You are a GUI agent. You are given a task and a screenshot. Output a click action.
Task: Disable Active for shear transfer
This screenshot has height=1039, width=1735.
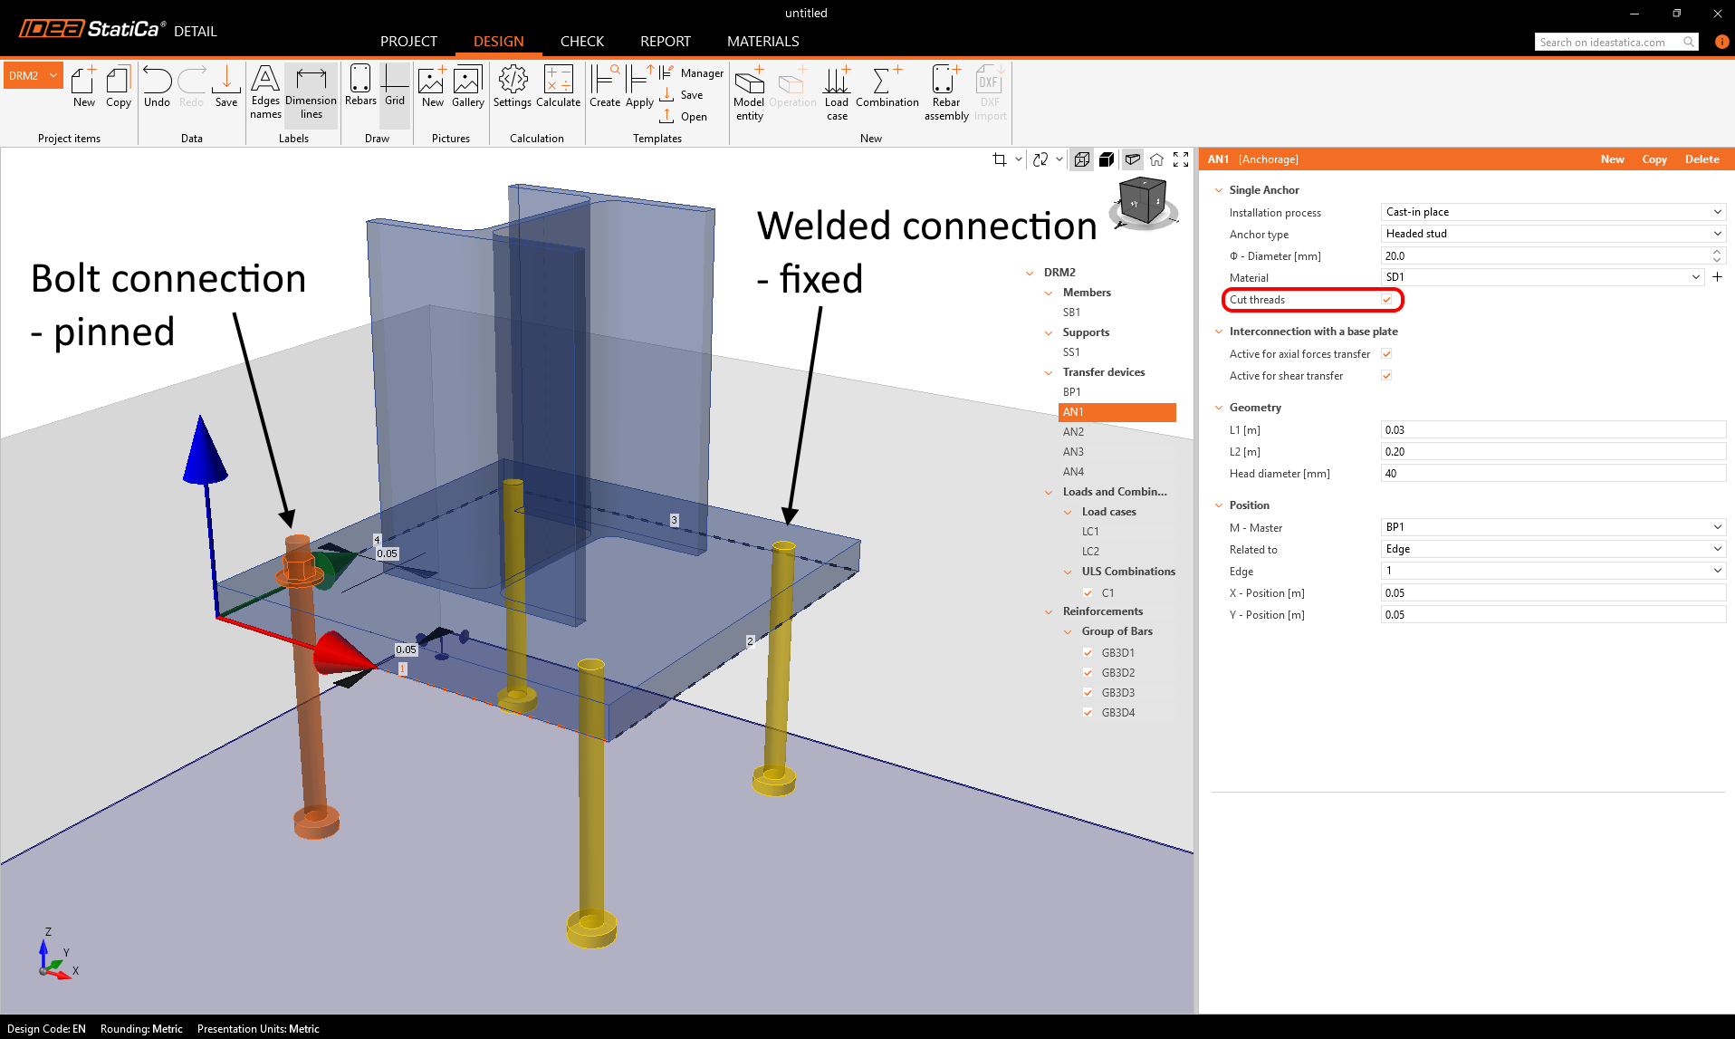tap(1386, 376)
